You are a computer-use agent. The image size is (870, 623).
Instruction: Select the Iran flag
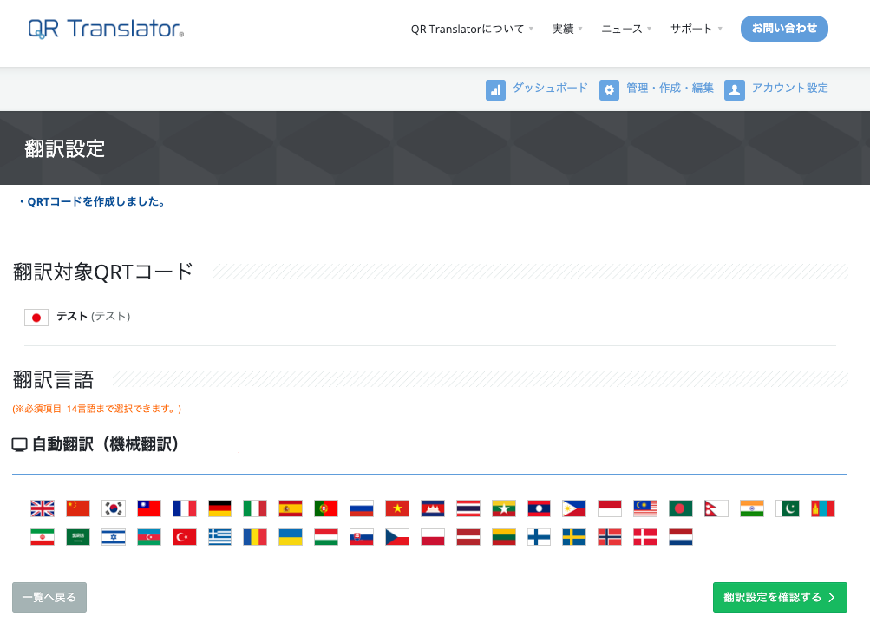[x=43, y=537]
